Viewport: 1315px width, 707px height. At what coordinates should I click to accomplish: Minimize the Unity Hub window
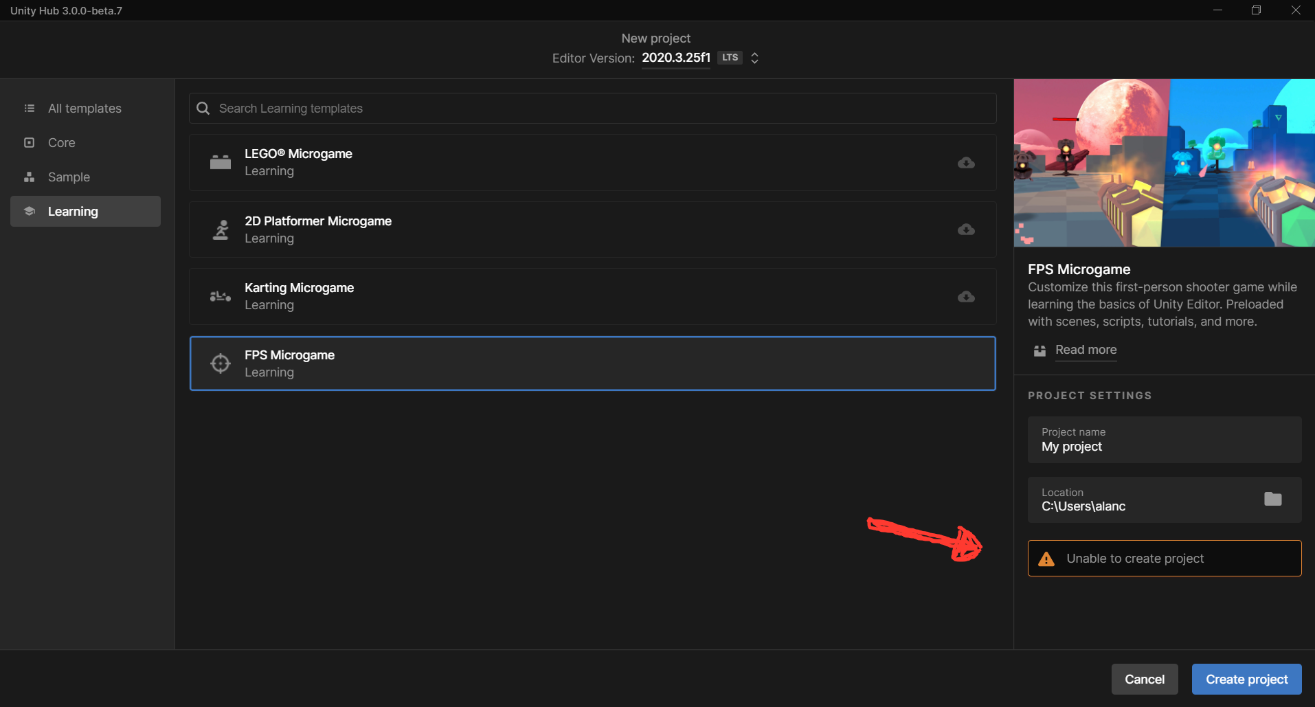tap(1217, 10)
